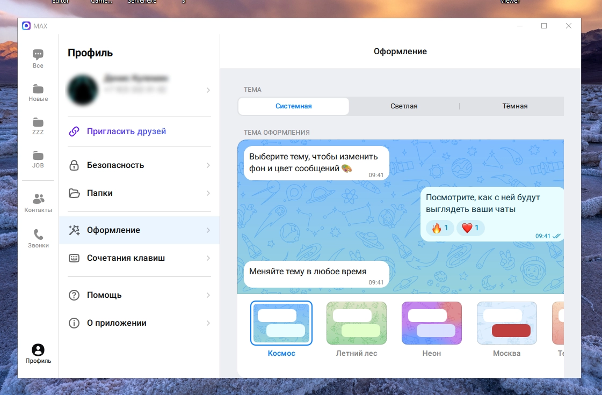Screen dimensions: 602x395
Task: Click the 'Меняйте тему в любое время' bubble
Action: (316, 274)
